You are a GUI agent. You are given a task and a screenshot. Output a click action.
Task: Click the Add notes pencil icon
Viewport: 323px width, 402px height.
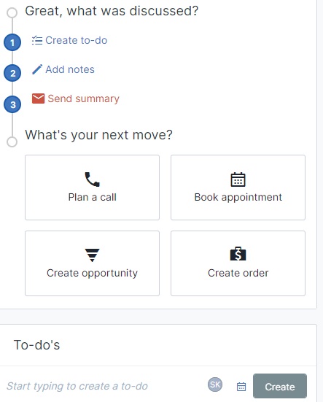[x=37, y=69]
